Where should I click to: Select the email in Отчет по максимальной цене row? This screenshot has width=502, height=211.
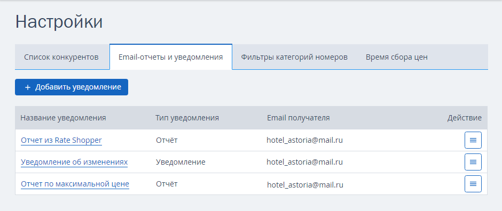305,185
